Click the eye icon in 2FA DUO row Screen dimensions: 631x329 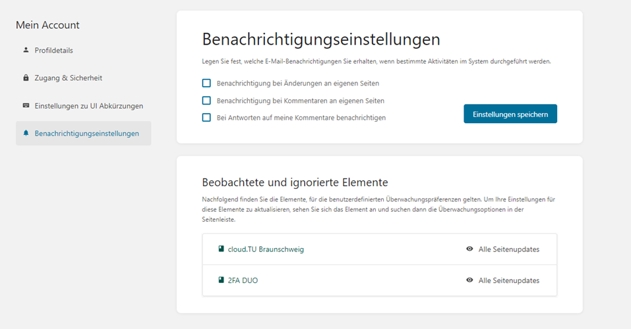[x=469, y=280]
